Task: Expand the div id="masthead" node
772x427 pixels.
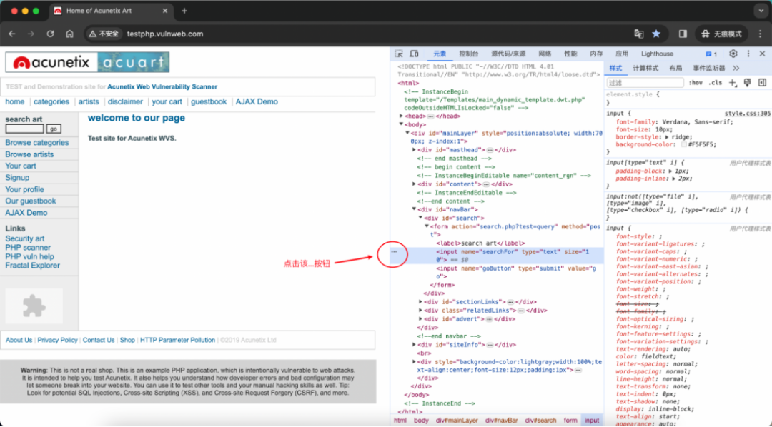Action: pyautogui.click(x=414, y=150)
